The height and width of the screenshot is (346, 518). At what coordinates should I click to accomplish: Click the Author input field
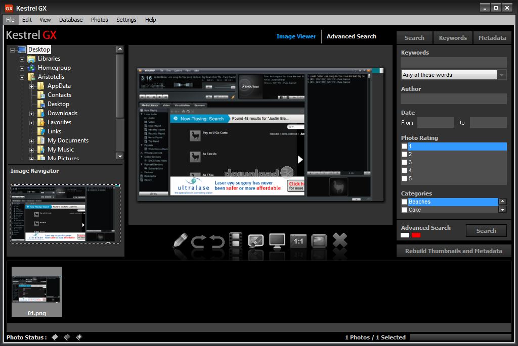[454, 98]
